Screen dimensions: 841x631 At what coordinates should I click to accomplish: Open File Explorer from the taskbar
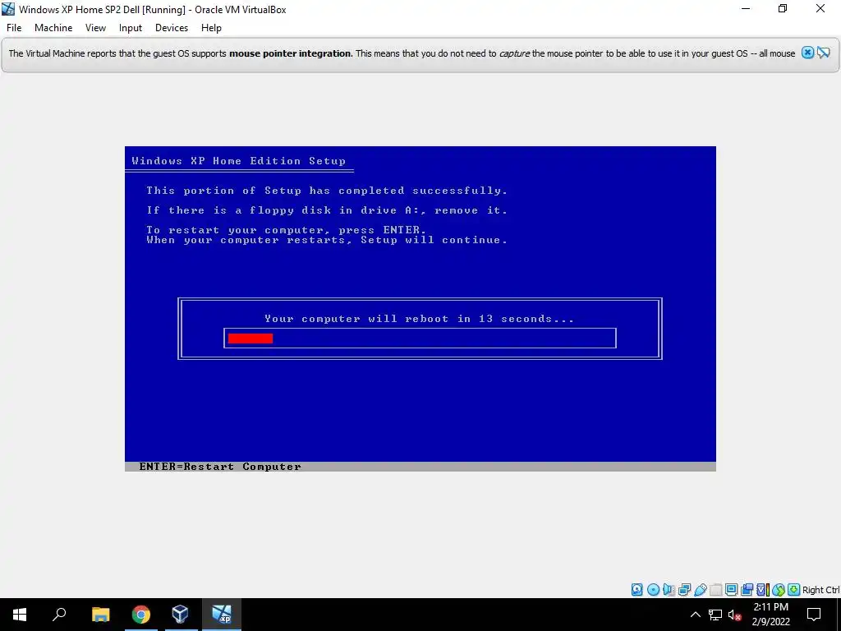[100, 615]
